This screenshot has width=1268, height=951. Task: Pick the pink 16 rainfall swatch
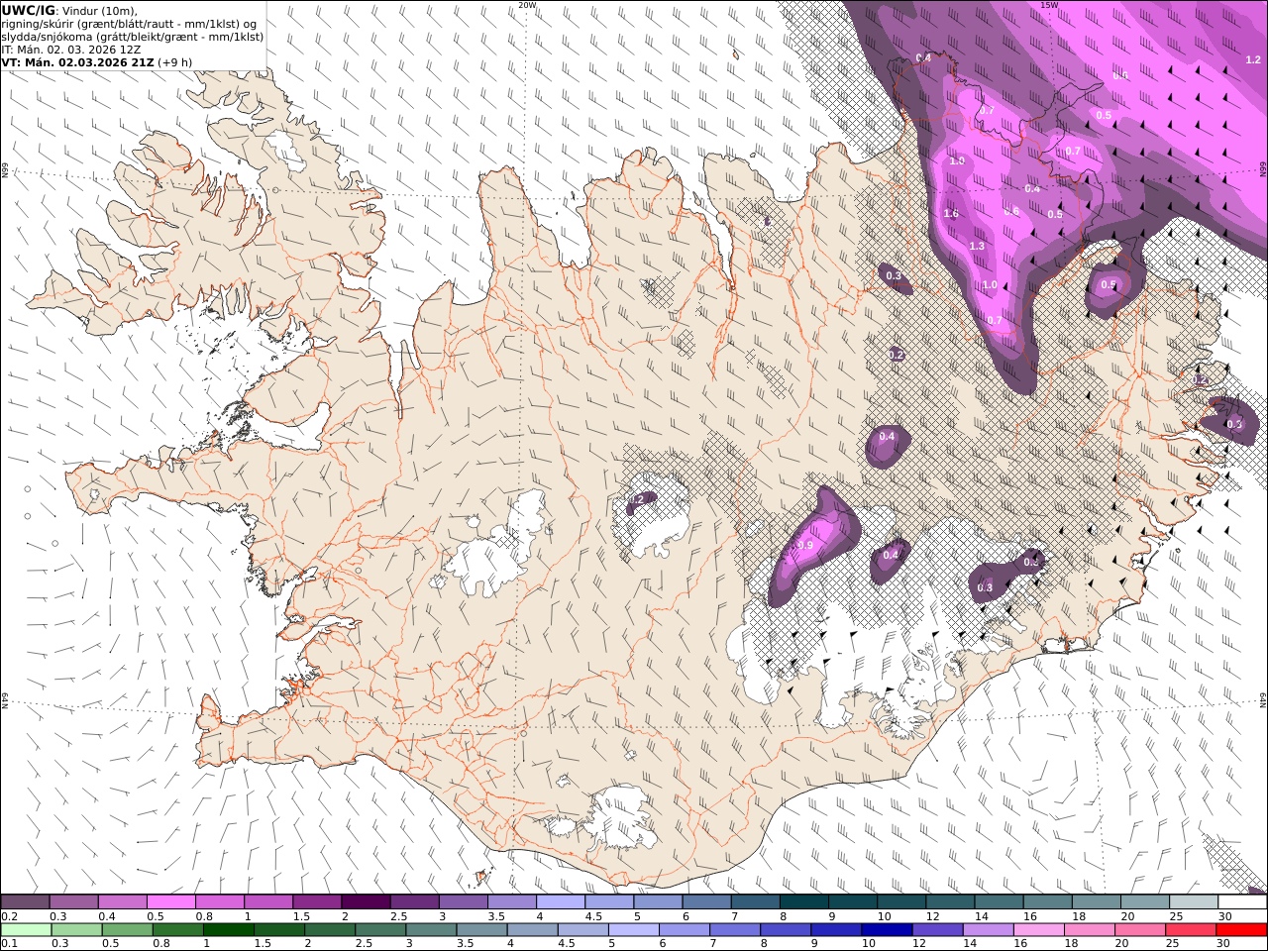pos(1038,929)
